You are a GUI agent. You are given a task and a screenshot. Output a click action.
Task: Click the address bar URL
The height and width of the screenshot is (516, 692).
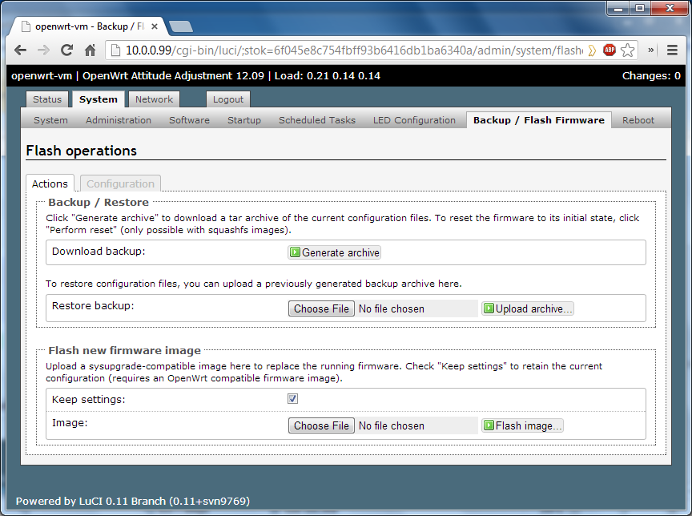pyautogui.click(x=354, y=50)
